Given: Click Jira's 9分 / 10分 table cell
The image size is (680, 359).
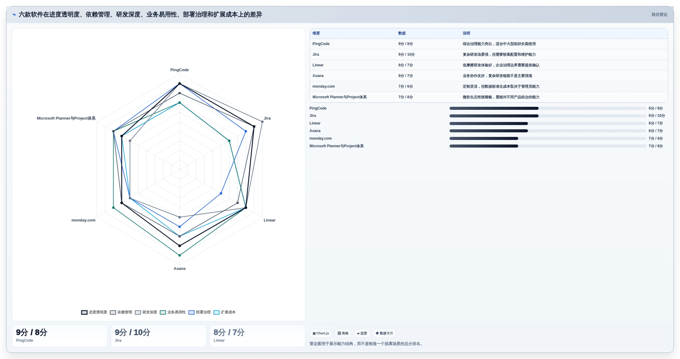Looking at the screenshot, I should [x=406, y=54].
